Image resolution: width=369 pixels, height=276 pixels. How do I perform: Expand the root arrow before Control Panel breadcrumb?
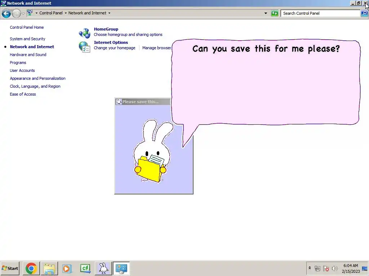(36, 13)
